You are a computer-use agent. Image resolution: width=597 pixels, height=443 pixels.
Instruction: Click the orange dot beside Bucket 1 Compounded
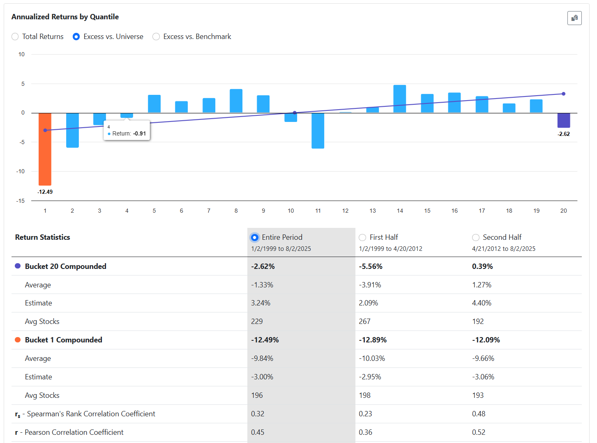(x=18, y=340)
